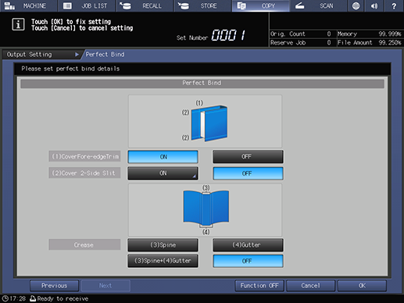404x303 pixels.
Task: Switch to the SCAN tab
Action: click(x=319, y=5)
